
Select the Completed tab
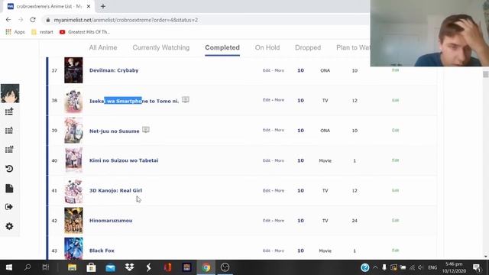(222, 47)
